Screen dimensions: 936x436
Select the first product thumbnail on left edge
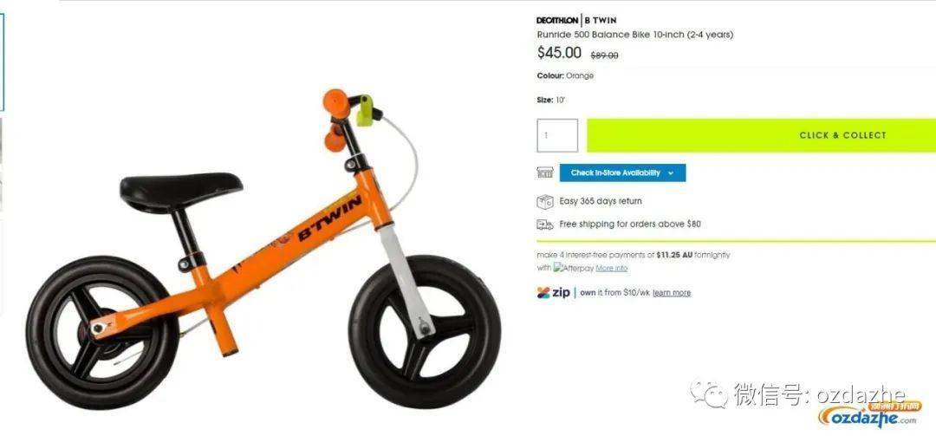(2, 62)
